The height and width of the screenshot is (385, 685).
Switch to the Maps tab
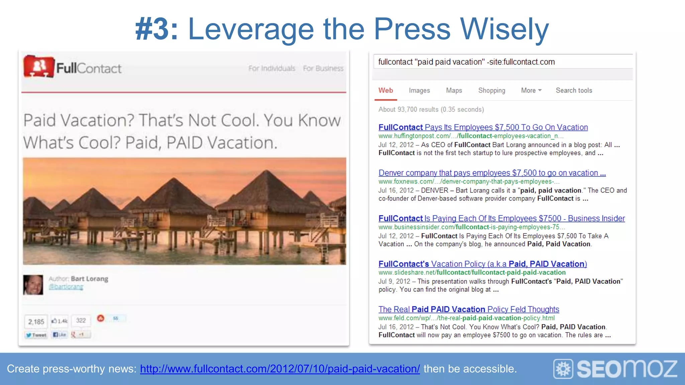tap(454, 91)
